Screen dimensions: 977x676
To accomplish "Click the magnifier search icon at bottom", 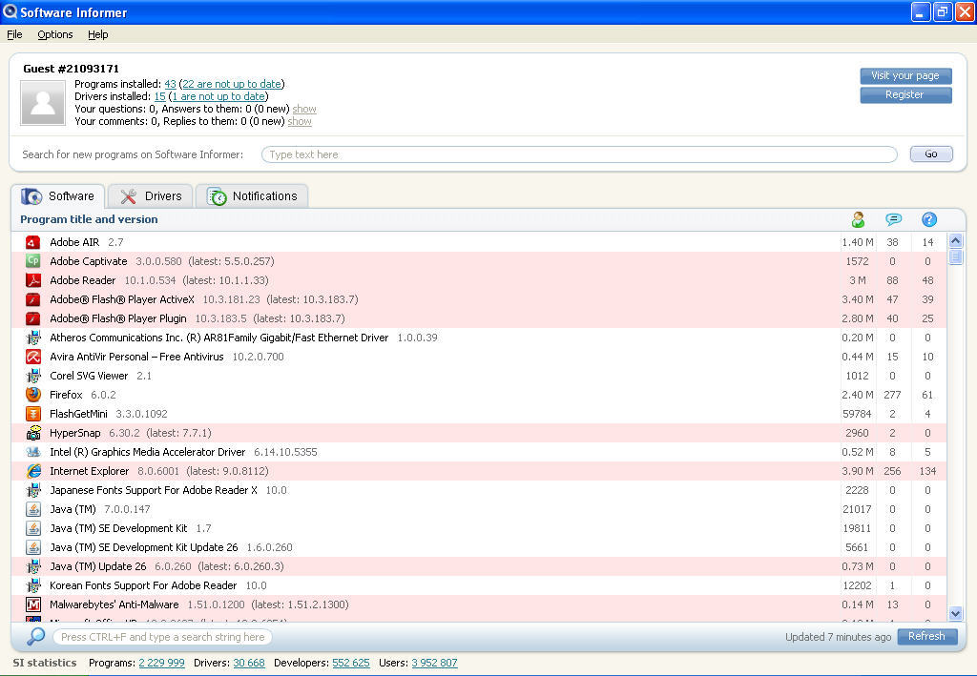I will click(35, 636).
